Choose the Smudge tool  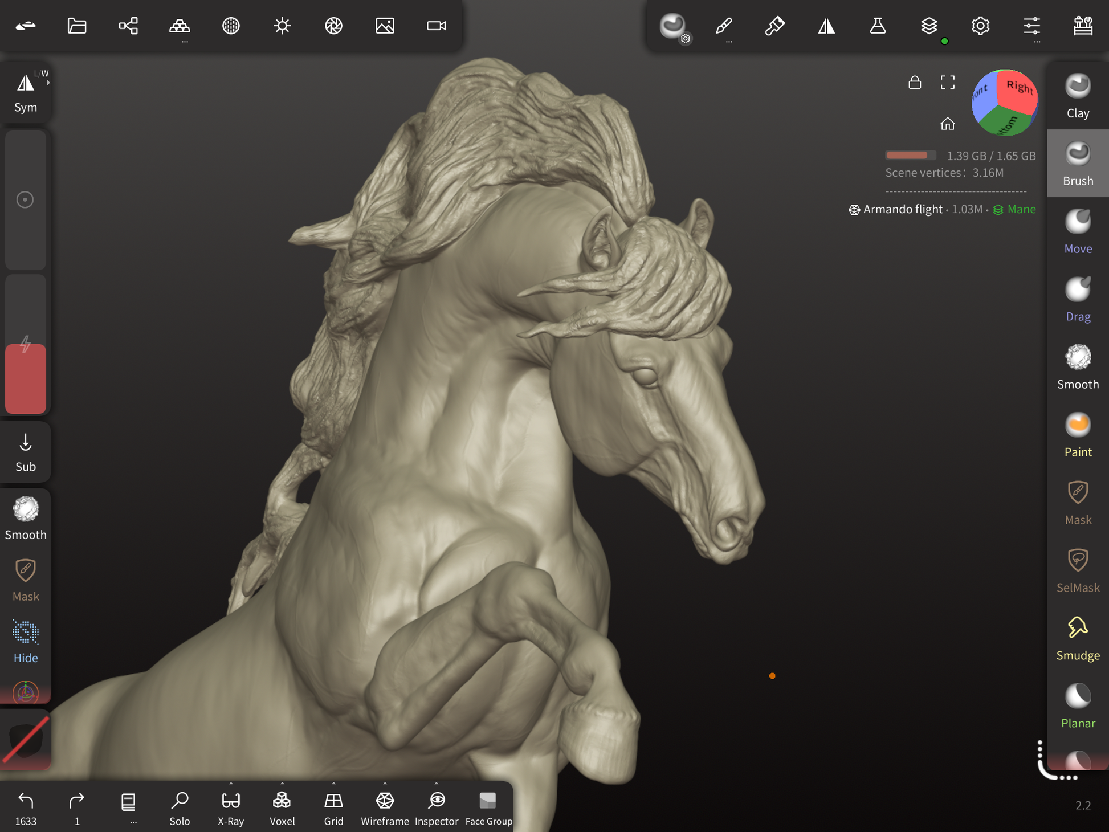tap(1077, 638)
